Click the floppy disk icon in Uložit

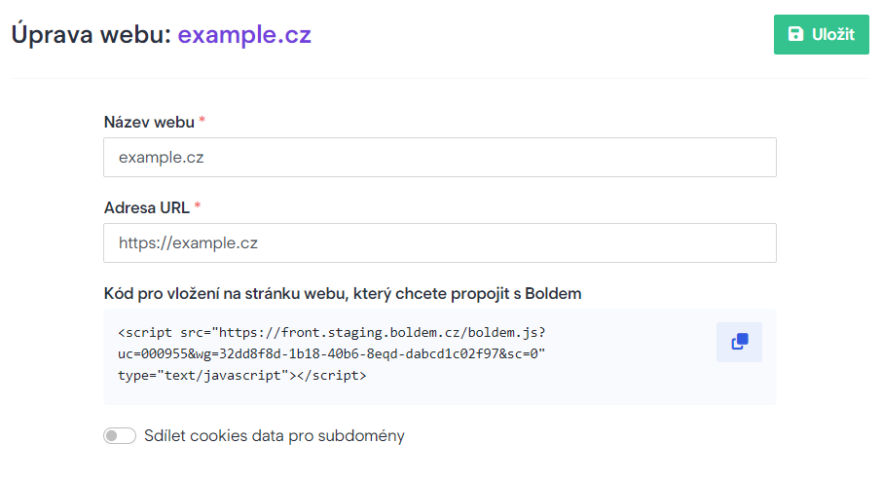click(795, 34)
